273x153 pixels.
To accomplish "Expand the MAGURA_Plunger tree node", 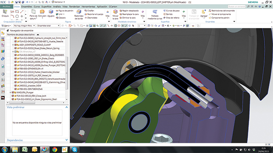I will tap(10, 93).
